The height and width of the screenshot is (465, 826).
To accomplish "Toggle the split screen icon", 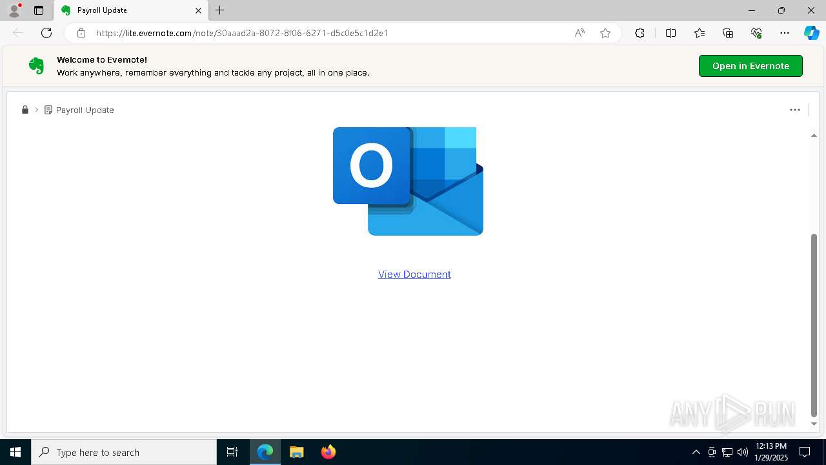I will pos(670,33).
